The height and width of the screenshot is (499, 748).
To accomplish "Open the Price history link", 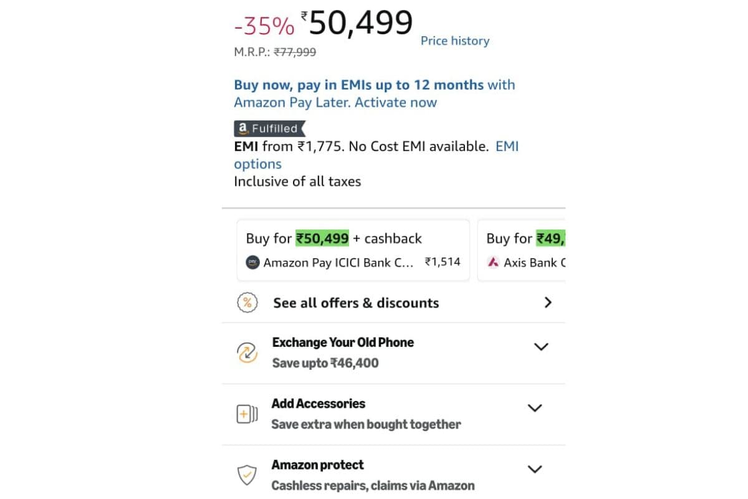I will pyautogui.click(x=454, y=41).
